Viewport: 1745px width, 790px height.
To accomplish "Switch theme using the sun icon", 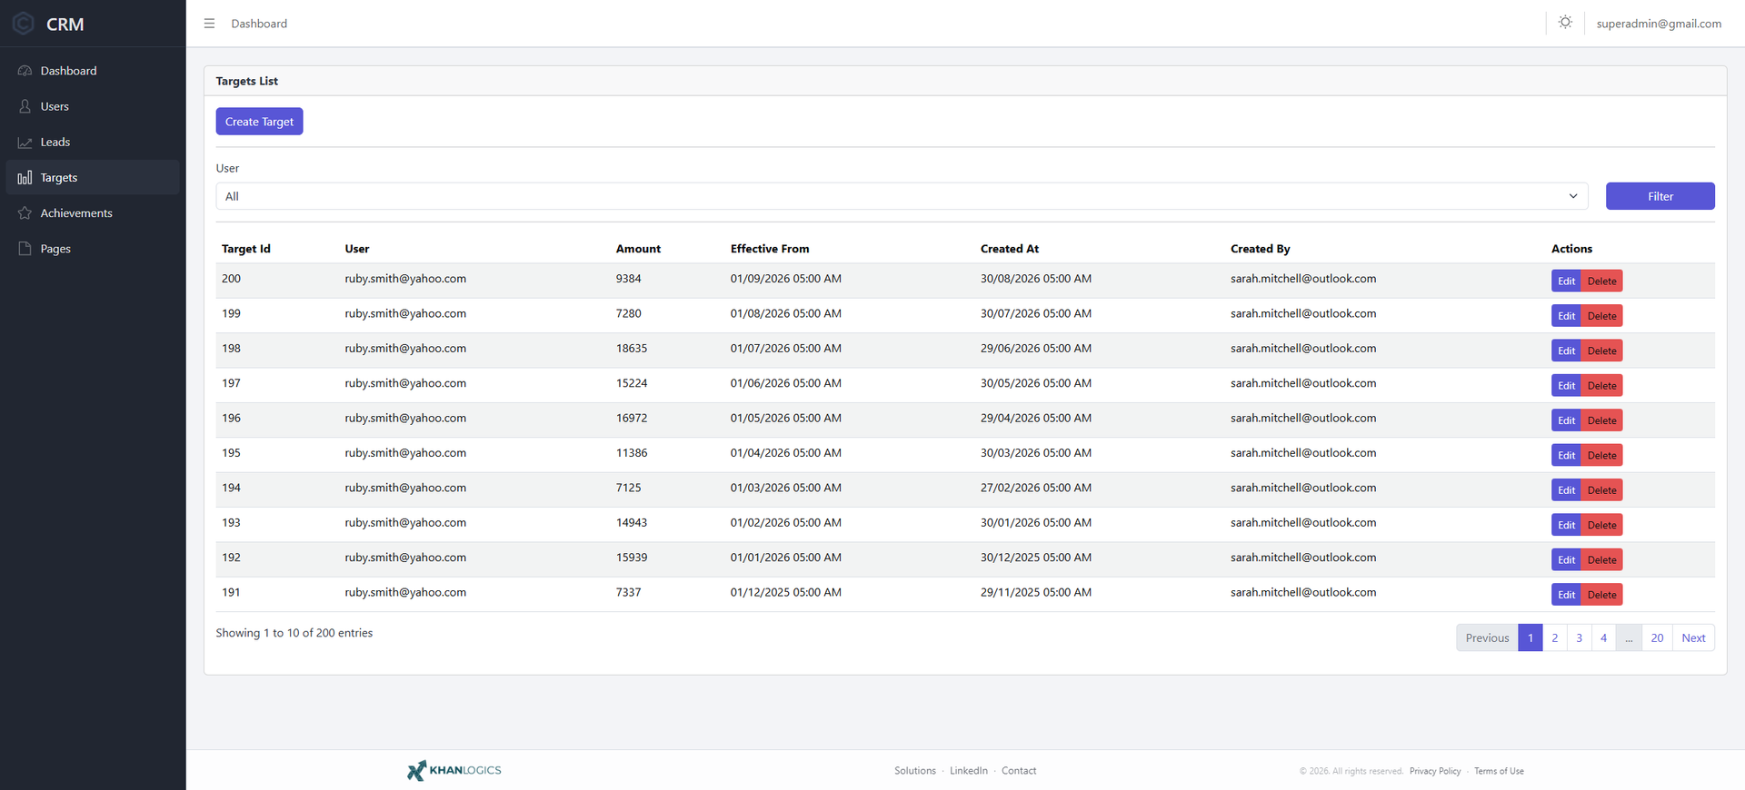I will click(x=1565, y=23).
